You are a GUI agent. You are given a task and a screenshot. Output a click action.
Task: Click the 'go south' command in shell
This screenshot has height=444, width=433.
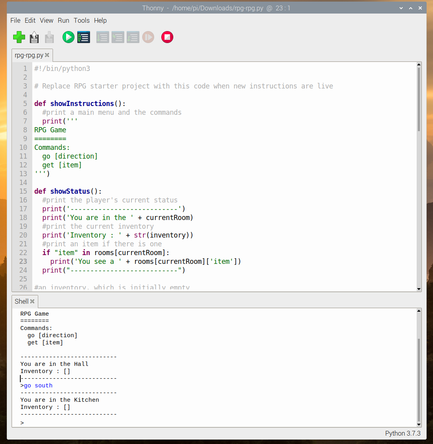tap(38, 385)
